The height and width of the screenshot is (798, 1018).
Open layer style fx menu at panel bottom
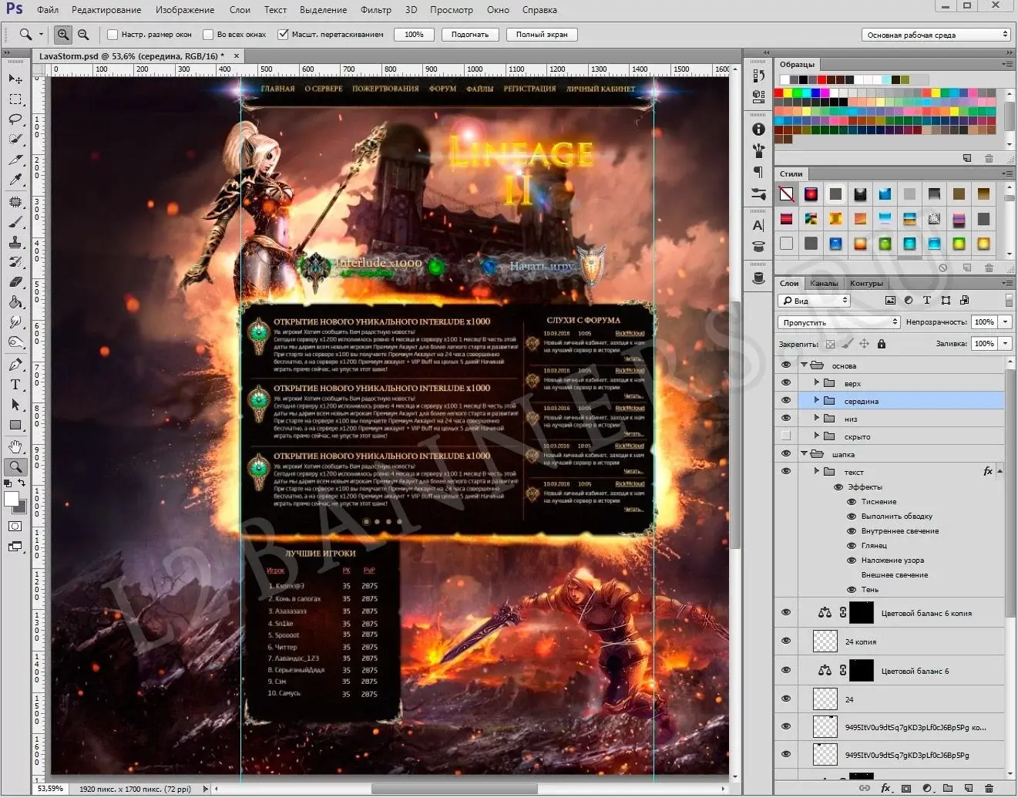coord(886,789)
